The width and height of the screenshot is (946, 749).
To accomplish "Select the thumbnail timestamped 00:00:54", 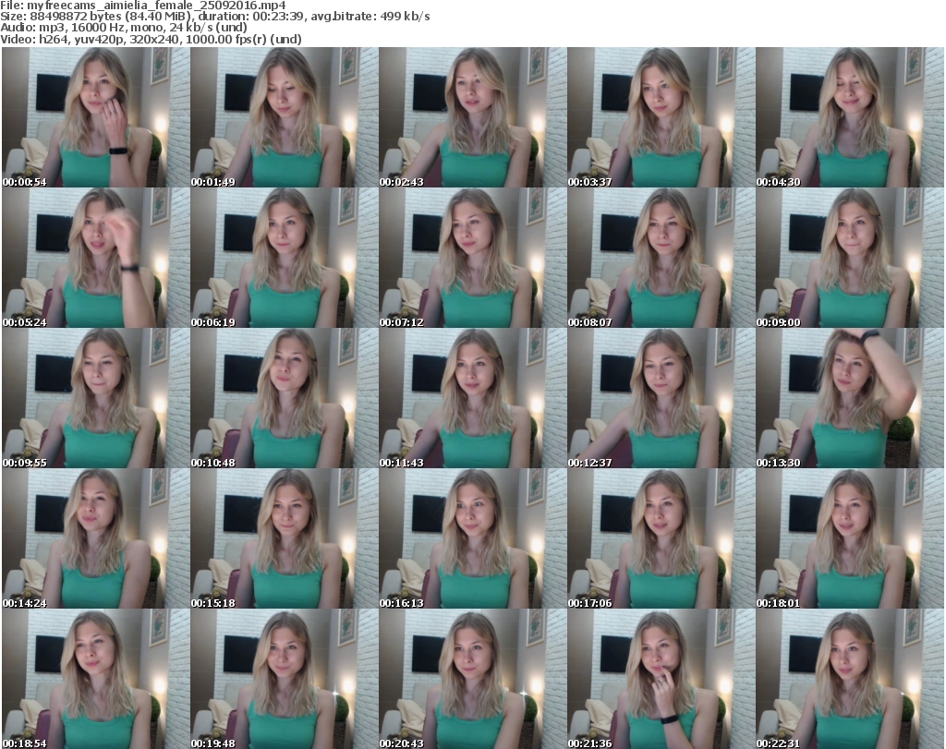I will pos(96,117).
